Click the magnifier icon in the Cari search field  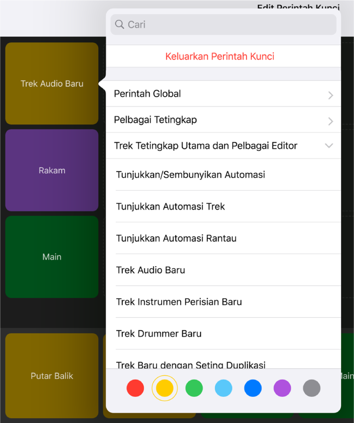(119, 24)
